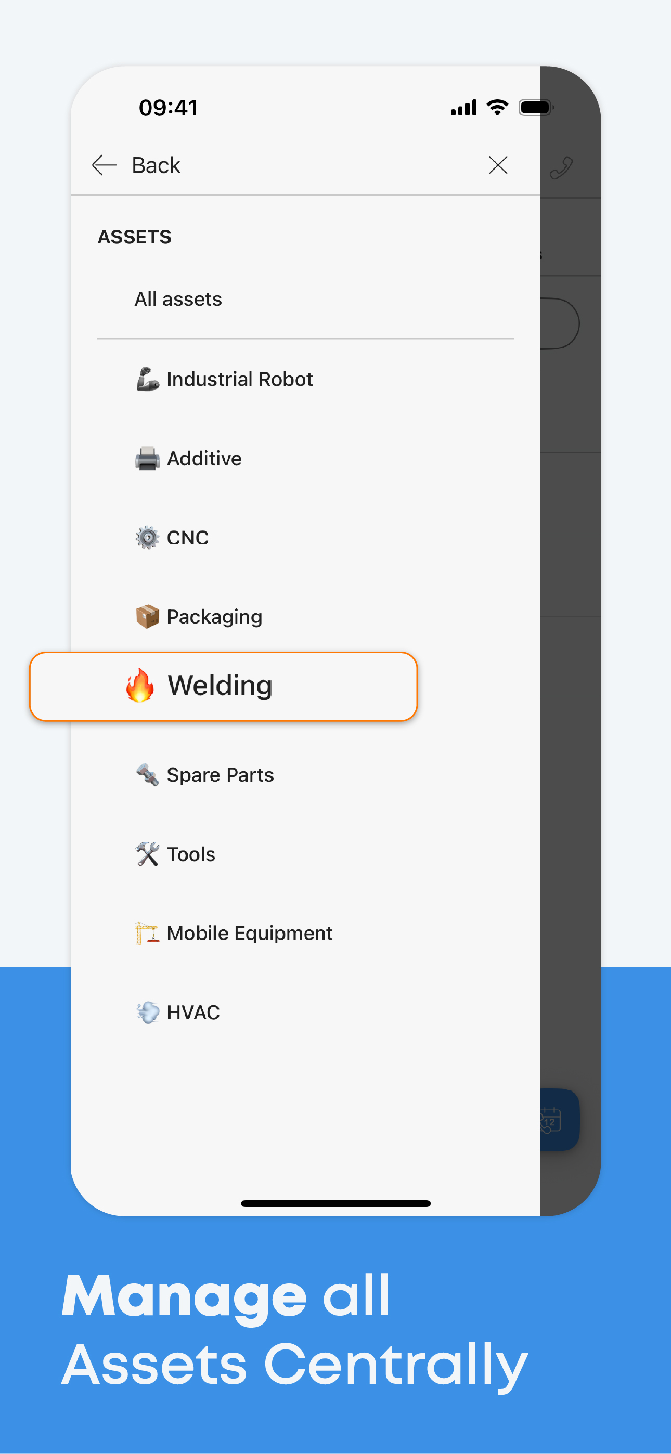Tap the flame icon beside Welding

click(x=140, y=685)
